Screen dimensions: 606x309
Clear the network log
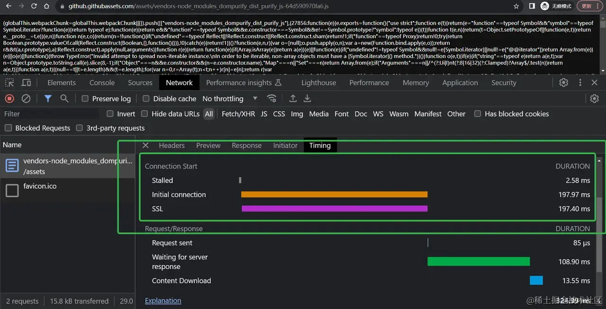click(26, 98)
